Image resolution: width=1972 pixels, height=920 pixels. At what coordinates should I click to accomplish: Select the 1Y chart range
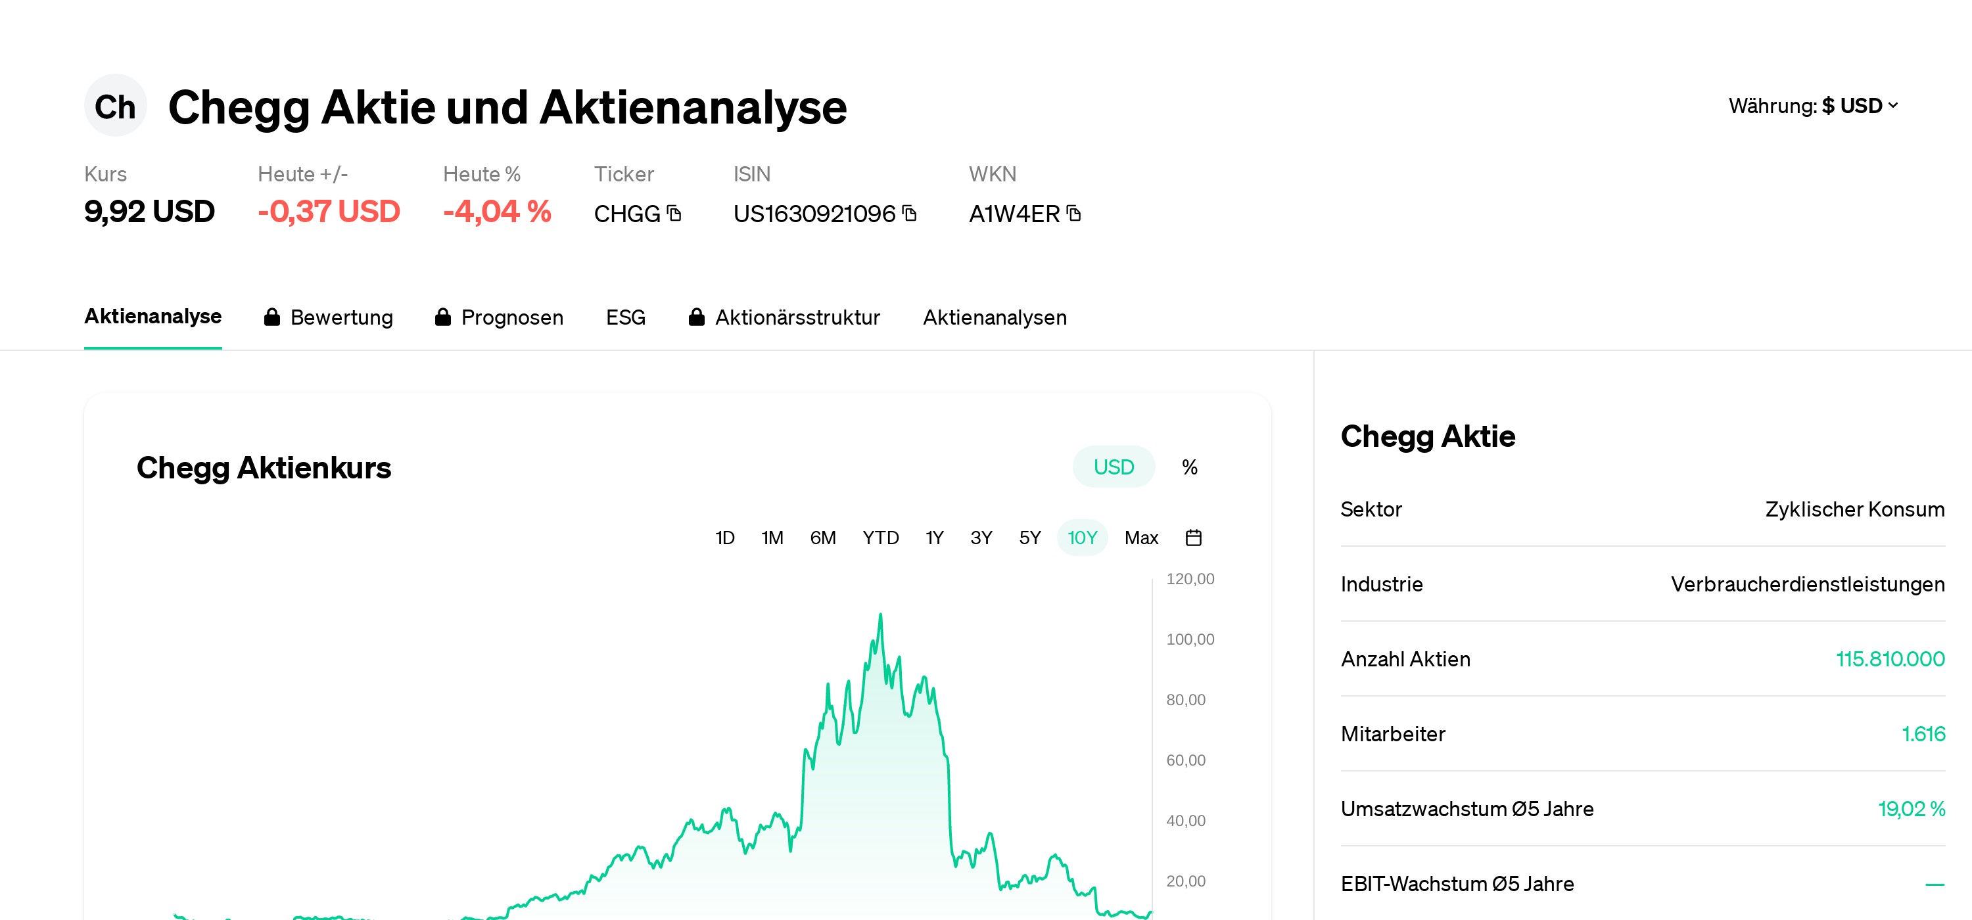click(934, 538)
